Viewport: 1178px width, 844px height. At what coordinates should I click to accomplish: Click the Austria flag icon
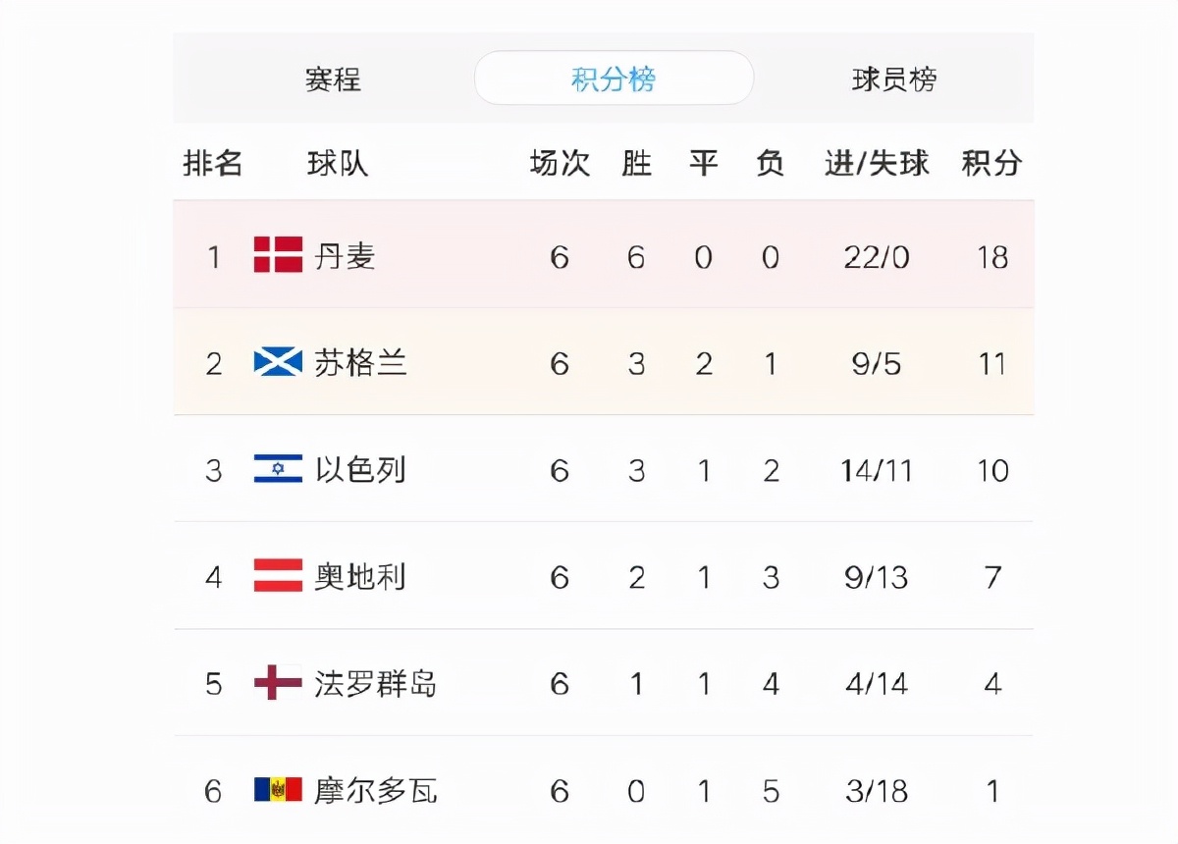[x=278, y=576]
